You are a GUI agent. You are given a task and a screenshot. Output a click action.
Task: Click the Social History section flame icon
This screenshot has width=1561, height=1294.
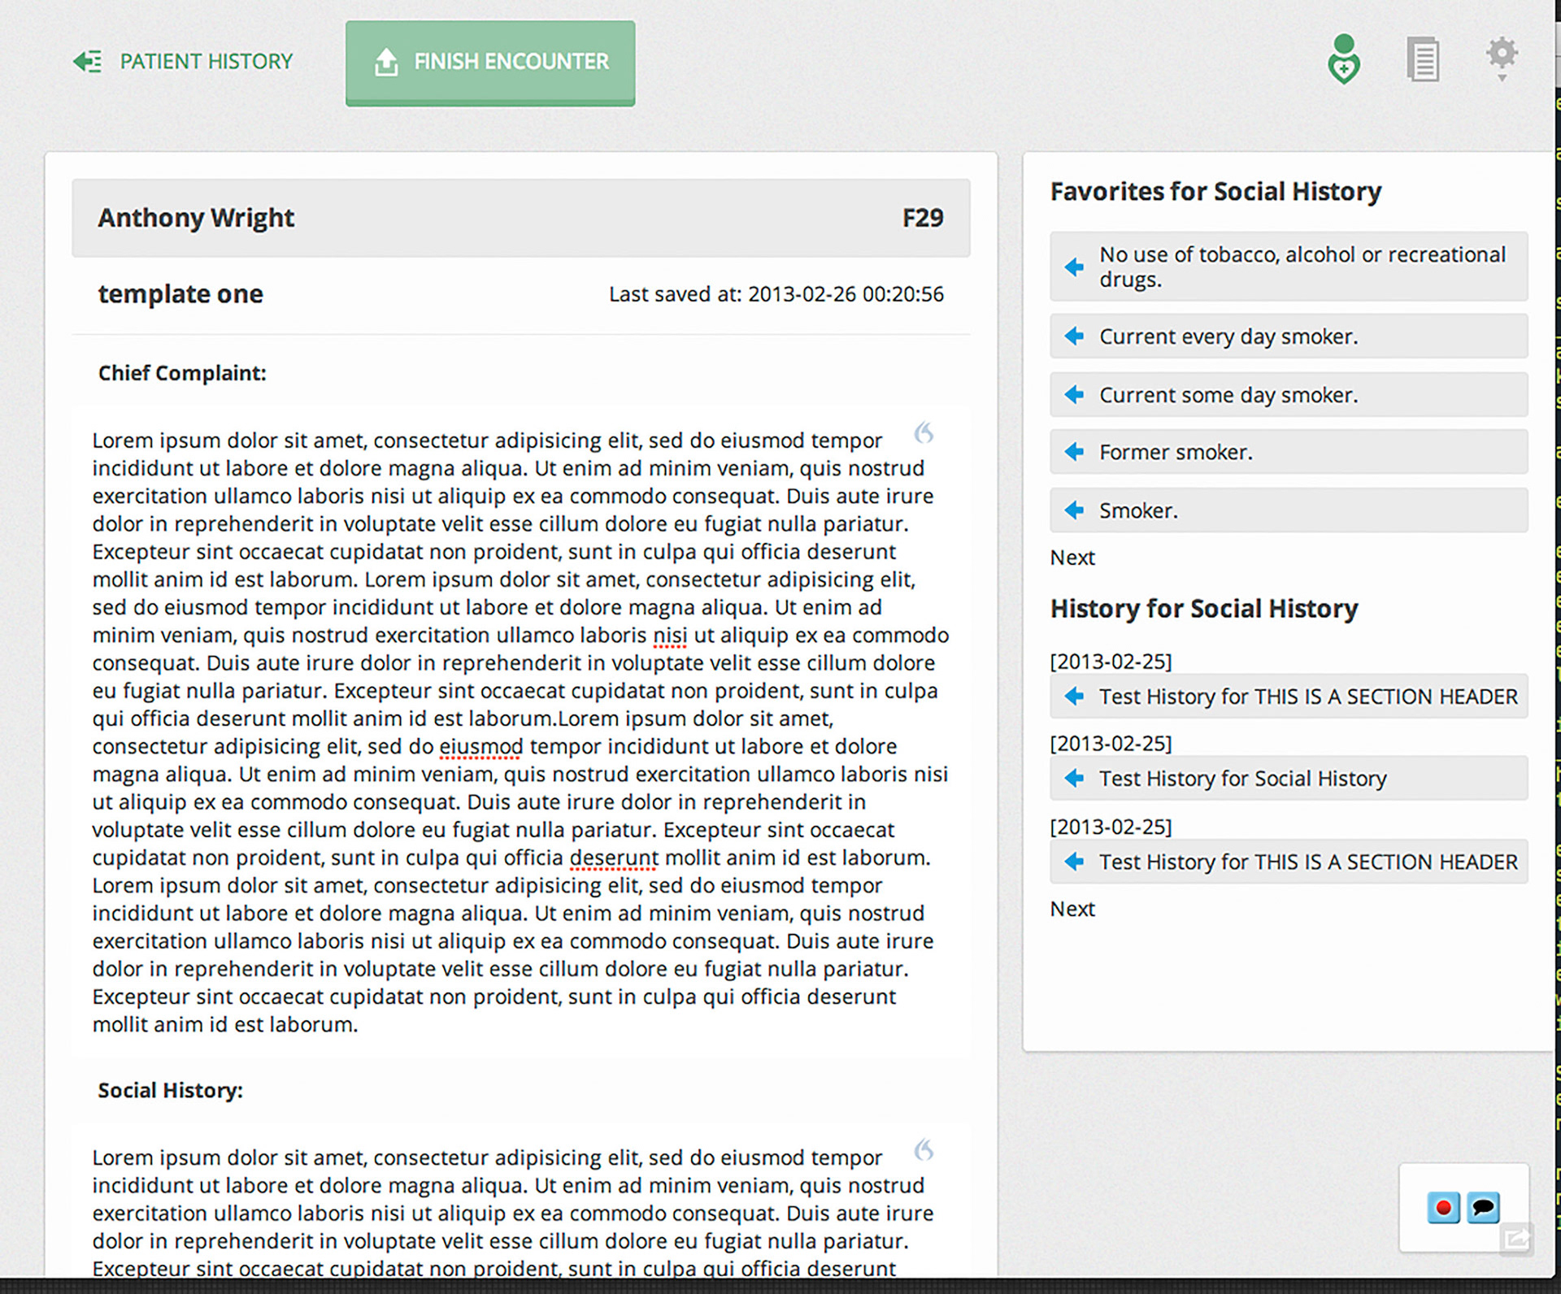(x=924, y=1150)
